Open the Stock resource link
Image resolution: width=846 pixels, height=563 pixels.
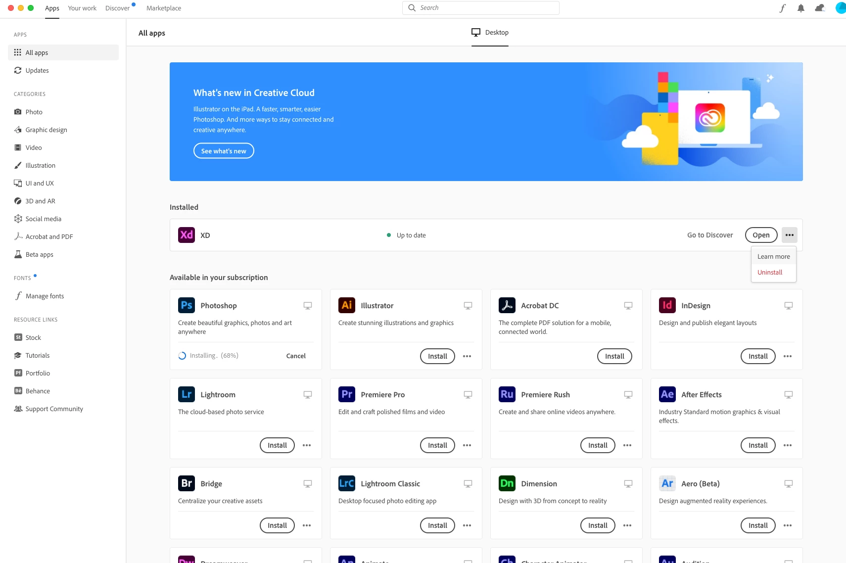(63, 337)
